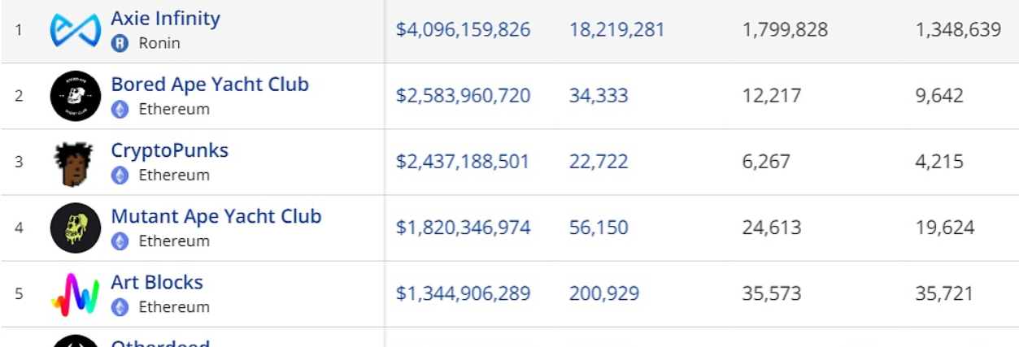Screen dimensions: 1019x347
Task: Click the CryptoPunks pixel avatar icon
Action: (74, 163)
